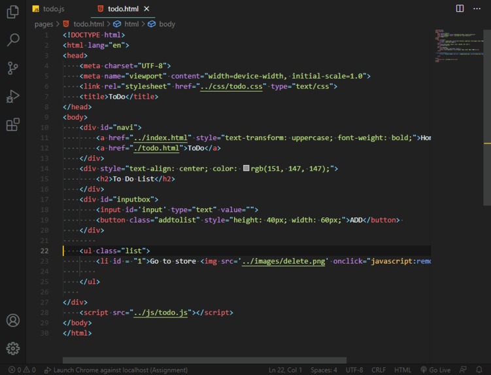Click the minimap code preview
The height and width of the screenshot is (375, 491).
pyautogui.click(x=458, y=45)
